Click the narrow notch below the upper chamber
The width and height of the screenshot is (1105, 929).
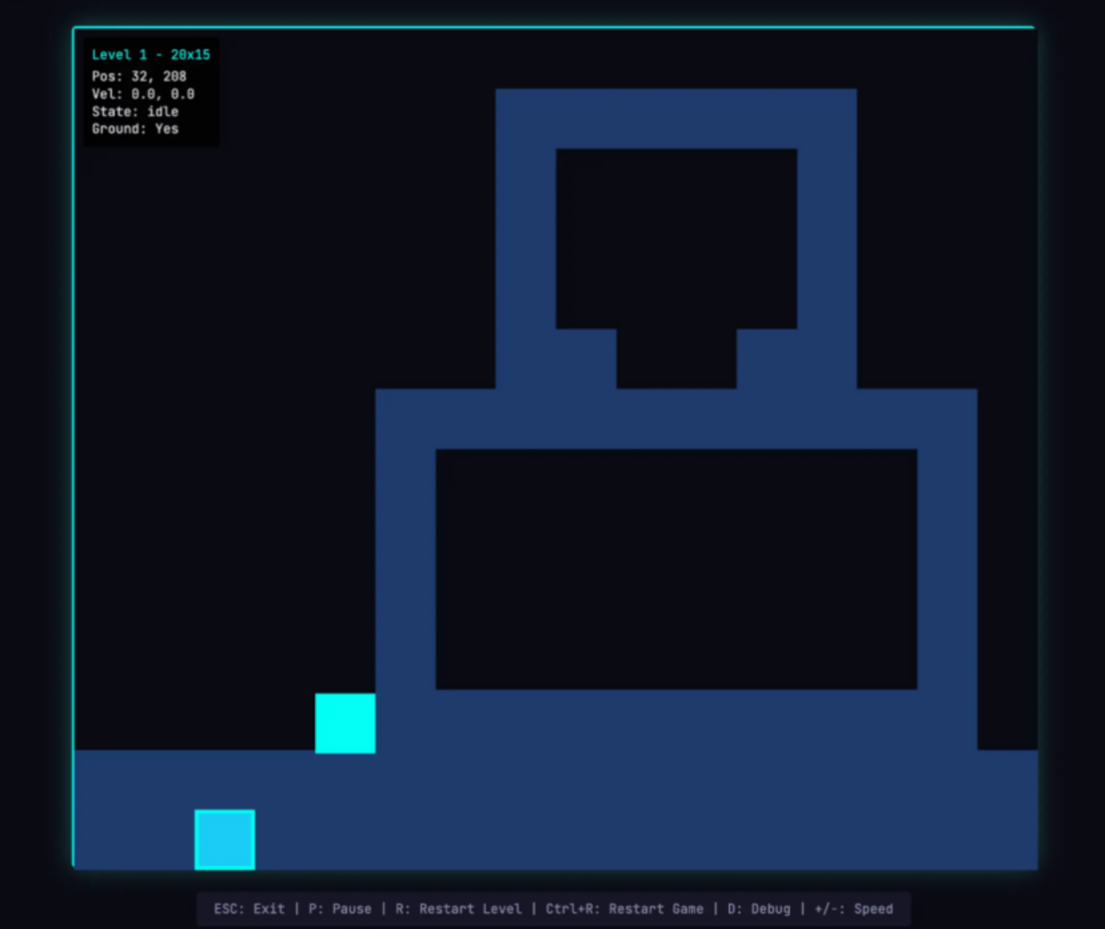tap(676, 359)
